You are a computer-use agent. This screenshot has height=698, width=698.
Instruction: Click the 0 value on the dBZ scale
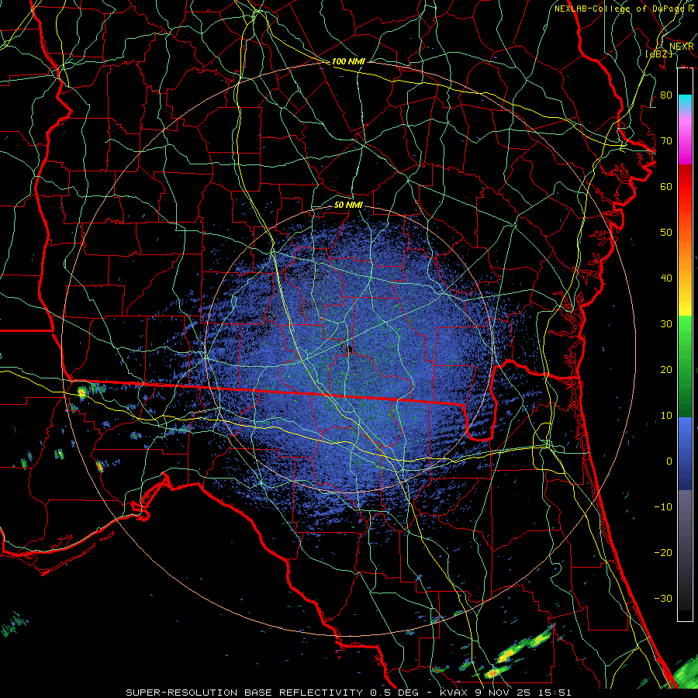pos(669,461)
